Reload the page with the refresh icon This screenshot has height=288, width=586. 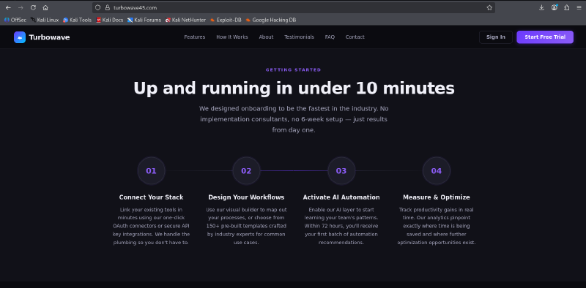(x=33, y=7)
